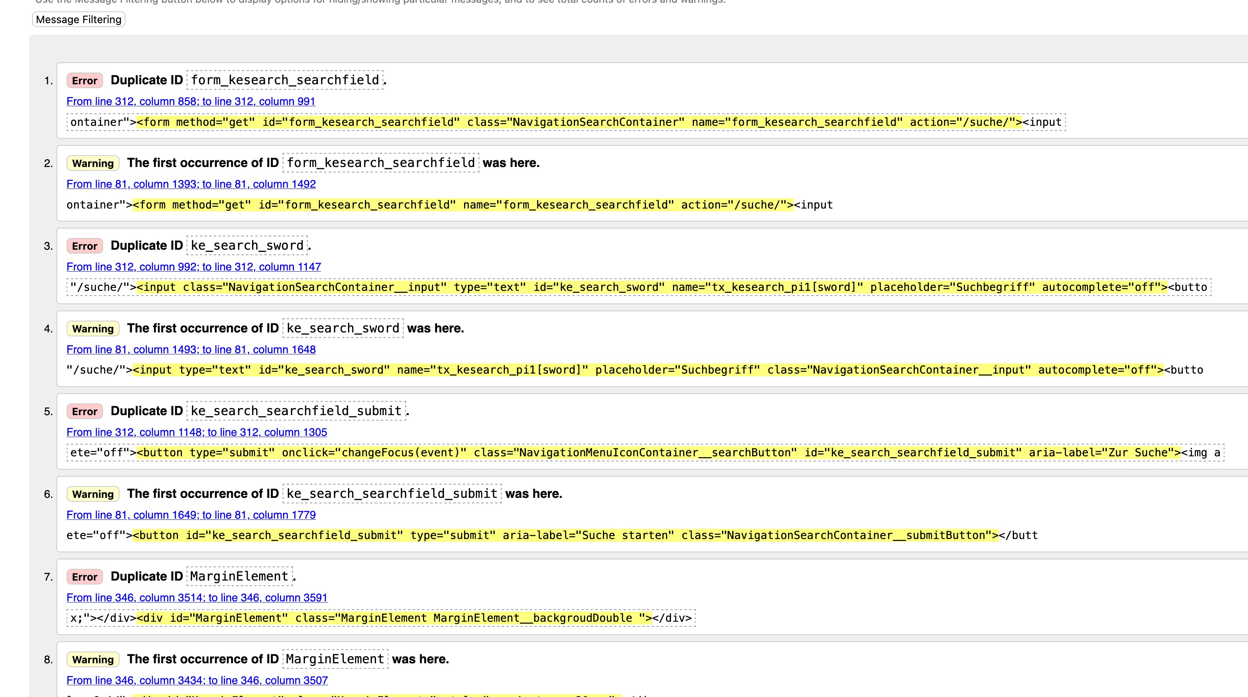Screen dimensions: 1248x697
Task: Open link From line 346, column 3514
Action: 197,598
